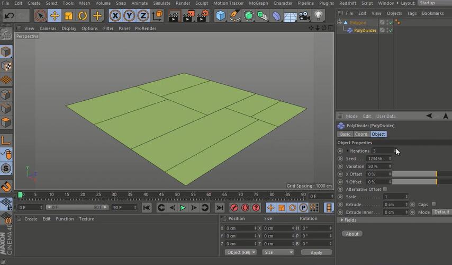Expand the Fields section
This screenshot has height=265, width=452.
tap(349, 220)
